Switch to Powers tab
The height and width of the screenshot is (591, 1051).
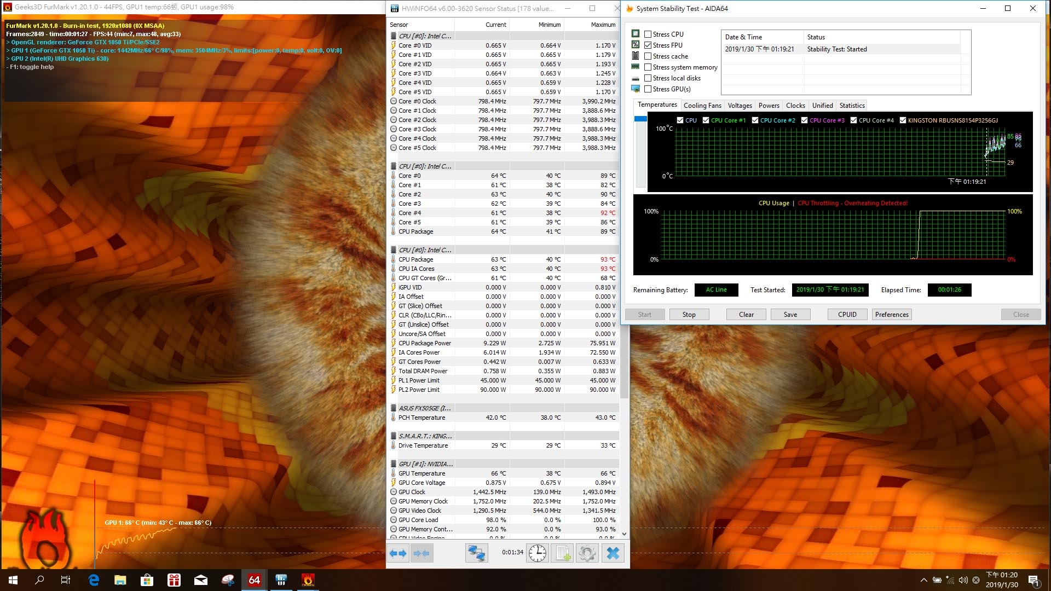click(769, 106)
